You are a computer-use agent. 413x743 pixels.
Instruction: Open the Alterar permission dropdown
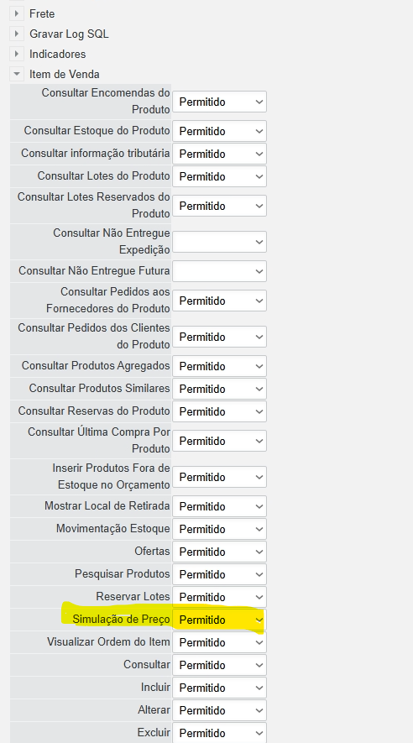pyautogui.click(x=219, y=710)
